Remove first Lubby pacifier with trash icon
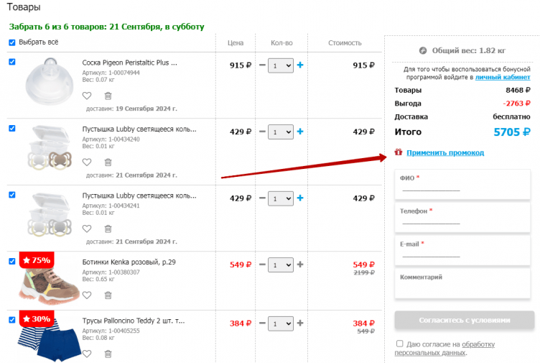Screen dimensions: 540x363 click(108, 162)
